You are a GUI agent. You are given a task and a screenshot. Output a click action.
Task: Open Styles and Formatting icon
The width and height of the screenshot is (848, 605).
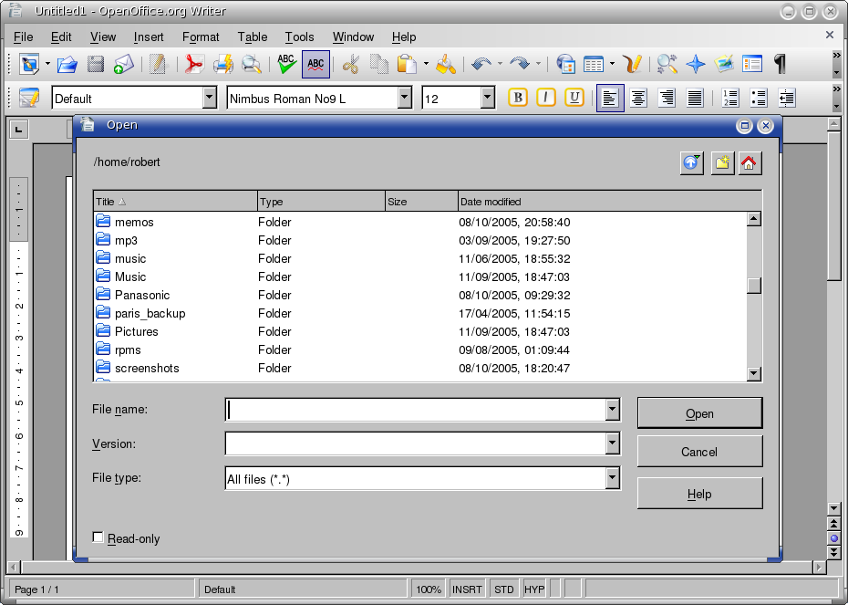[29, 98]
